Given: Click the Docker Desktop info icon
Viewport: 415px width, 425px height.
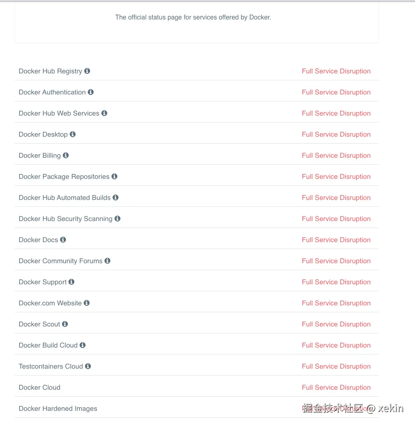Looking at the screenshot, I should 73,134.
